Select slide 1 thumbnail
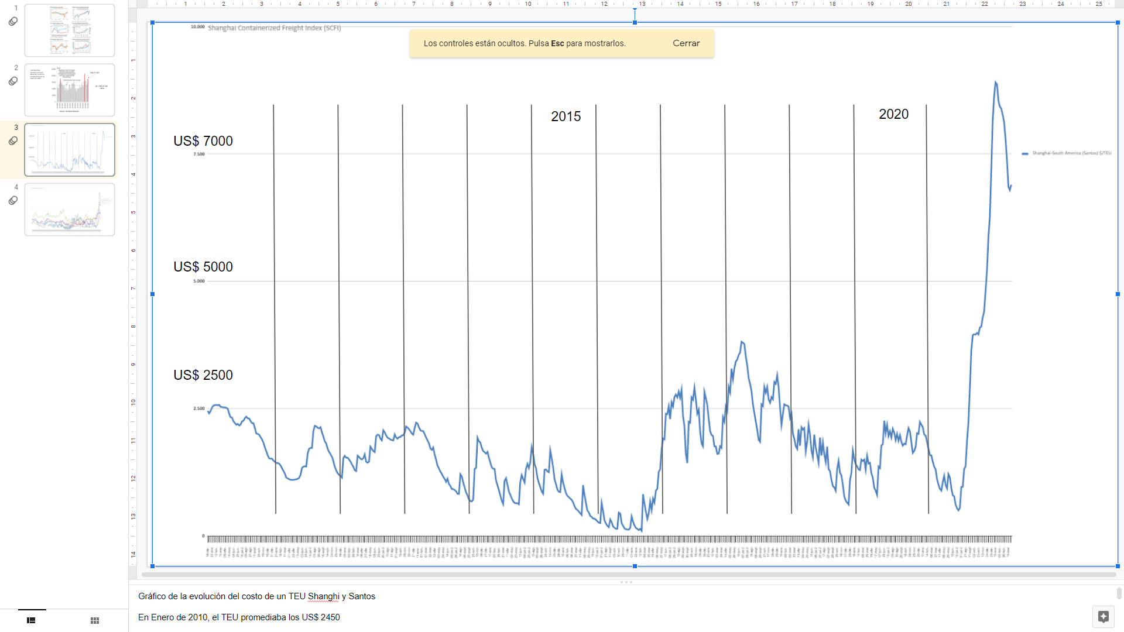The width and height of the screenshot is (1124, 632). click(x=70, y=30)
